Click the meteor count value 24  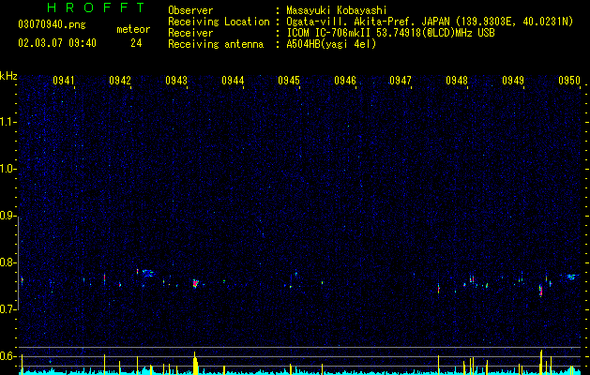click(x=136, y=43)
